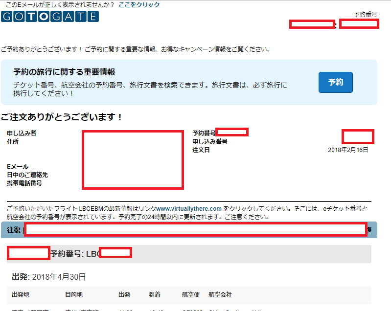The image size is (391, 311).
Task: Click the GOTOGATE logo
Action: click(50, 17)
